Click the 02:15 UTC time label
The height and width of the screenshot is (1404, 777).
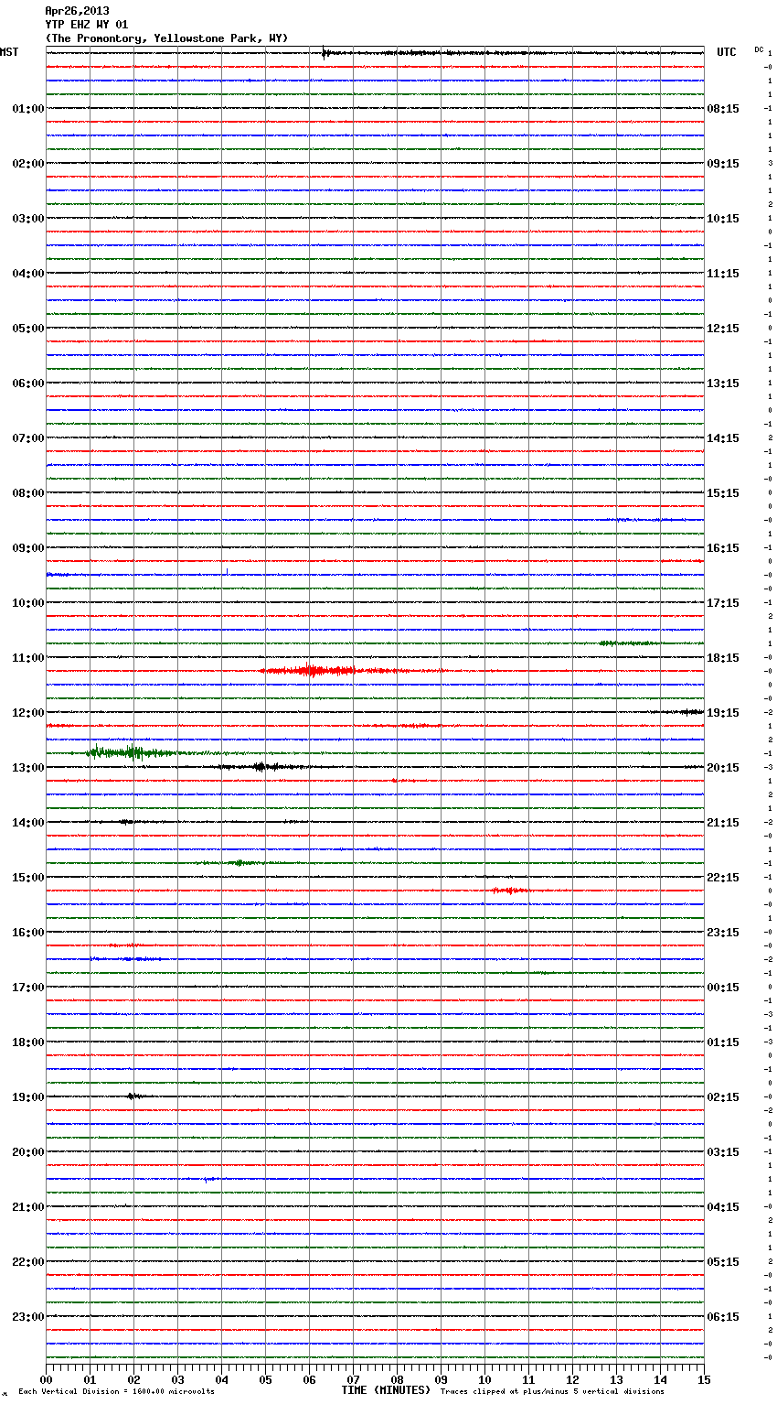click(x=723, y=1097)
